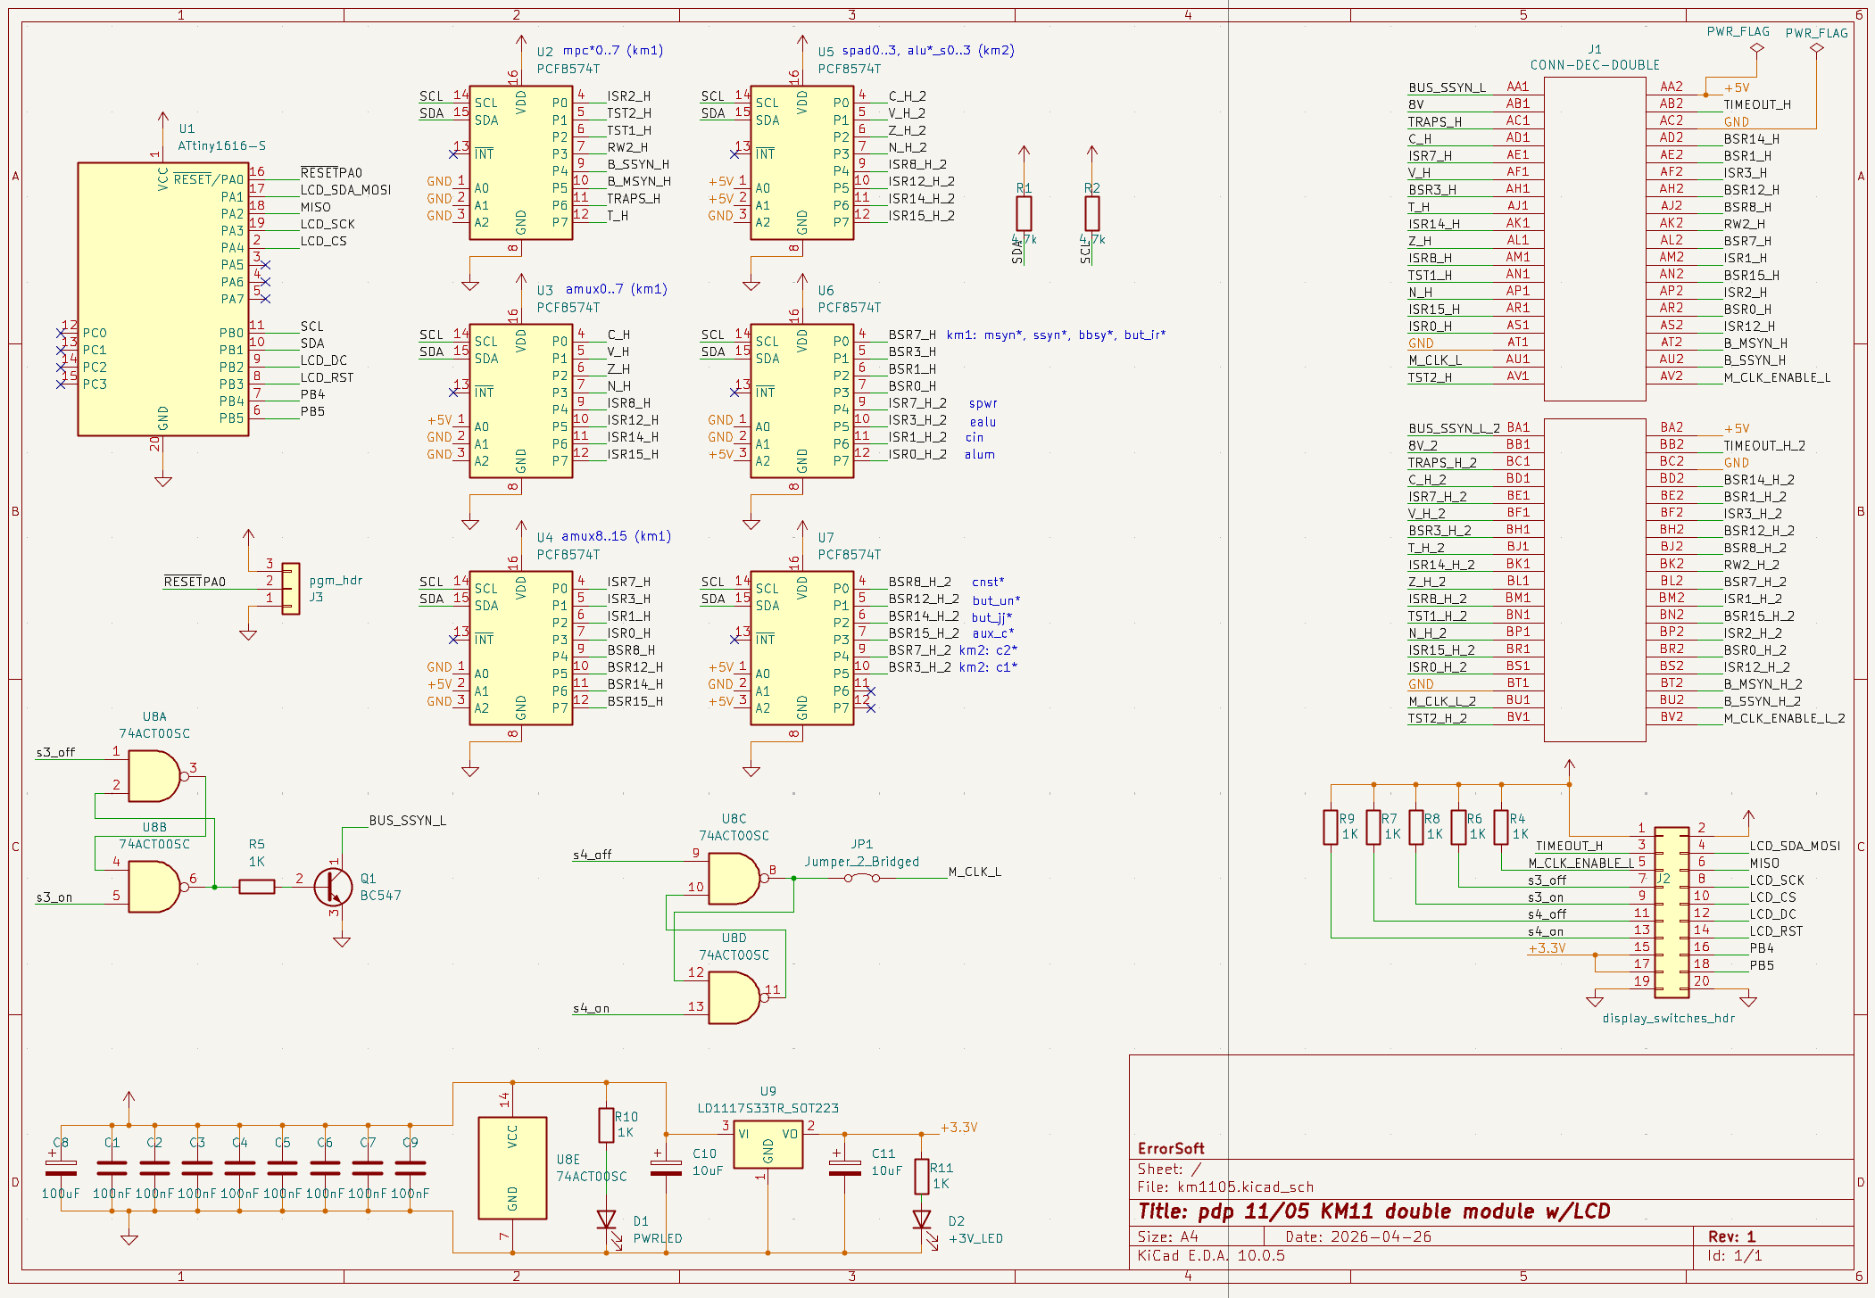Click the BUS_SSYN_L label above Q1
Image resolution: width=1875 pixels, height=1298 pixels.
coord(408,820)
